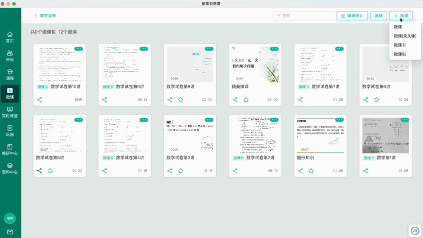Viewport: 423px width, 238px height.
Task: Open more options on 数学试卷第5讲
Action: (79, 120)
